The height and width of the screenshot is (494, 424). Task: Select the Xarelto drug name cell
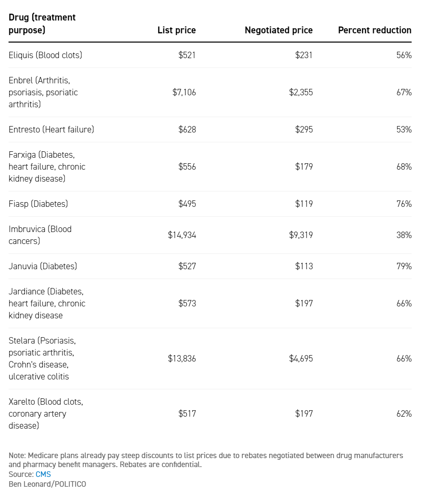pyautogui.click(x=46, y=414)
